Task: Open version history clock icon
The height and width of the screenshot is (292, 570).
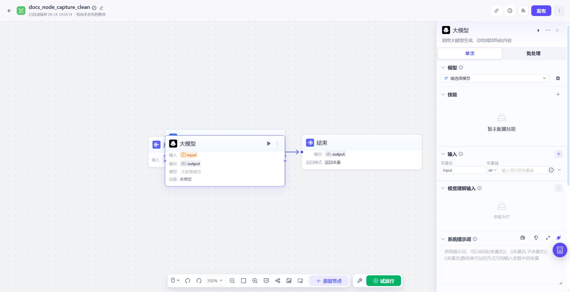Action: (x=510, y=11)
